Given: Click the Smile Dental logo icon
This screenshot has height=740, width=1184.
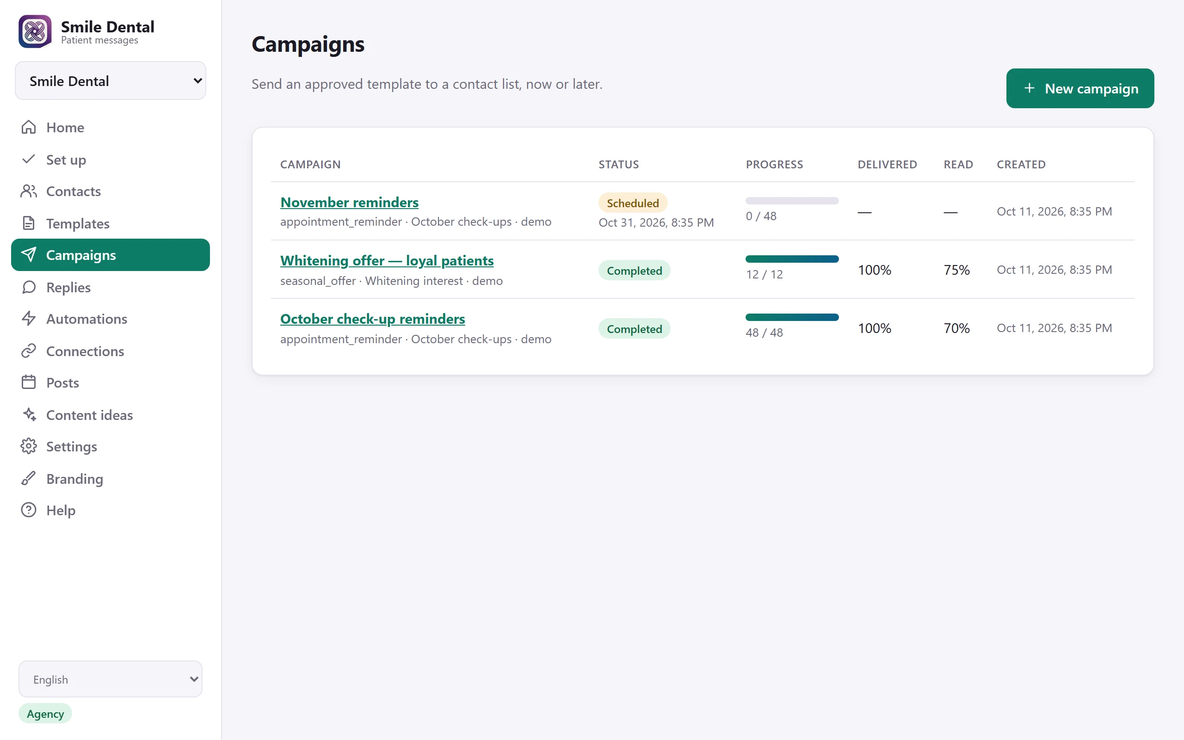Looking at the screenshot, I should (35, 32).
